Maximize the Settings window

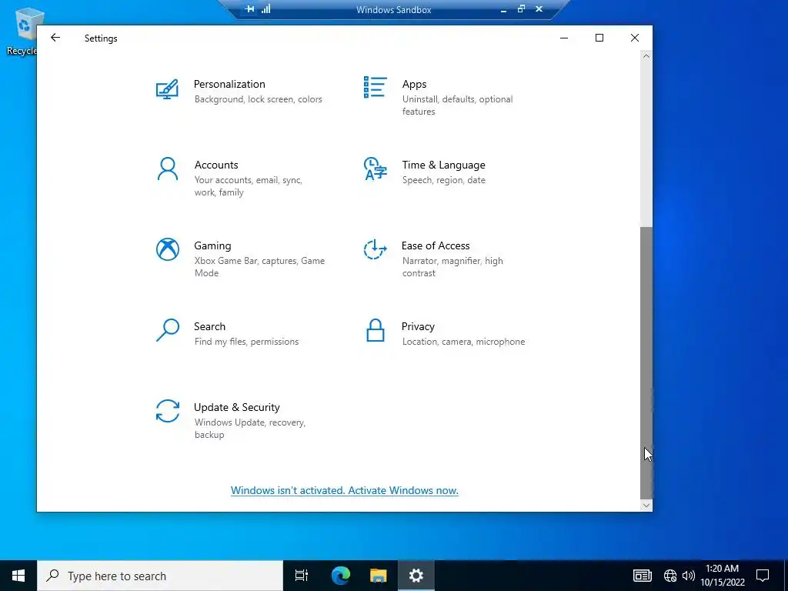pyautogui.click(x=599, y=38)
